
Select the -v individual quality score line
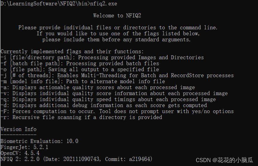pos(114,93)
